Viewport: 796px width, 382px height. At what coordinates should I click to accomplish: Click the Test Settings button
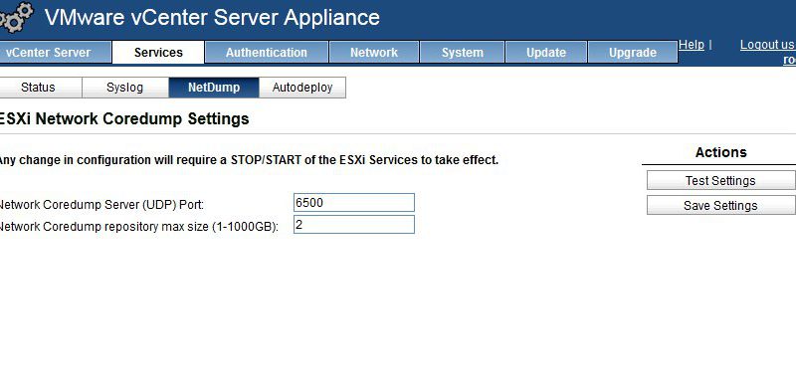point(720,181)
